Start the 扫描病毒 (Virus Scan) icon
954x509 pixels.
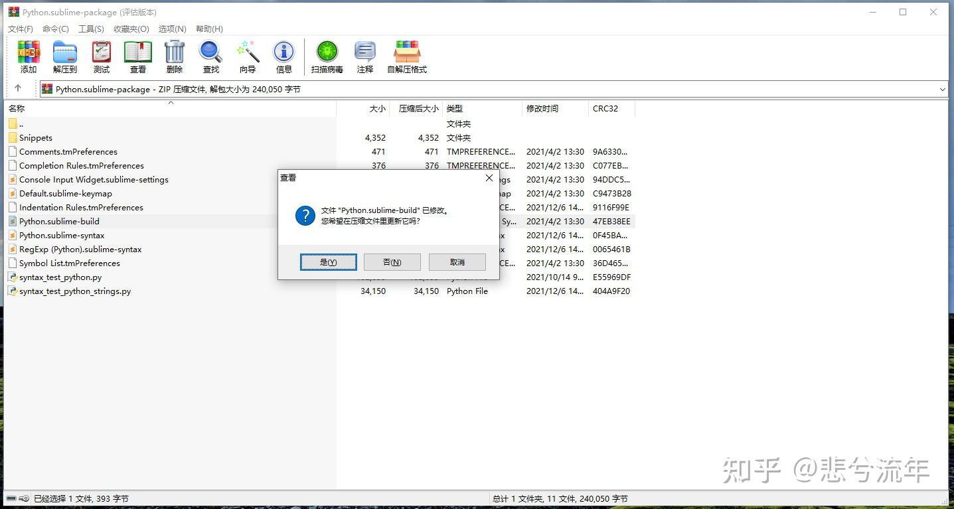coord(326,56)
